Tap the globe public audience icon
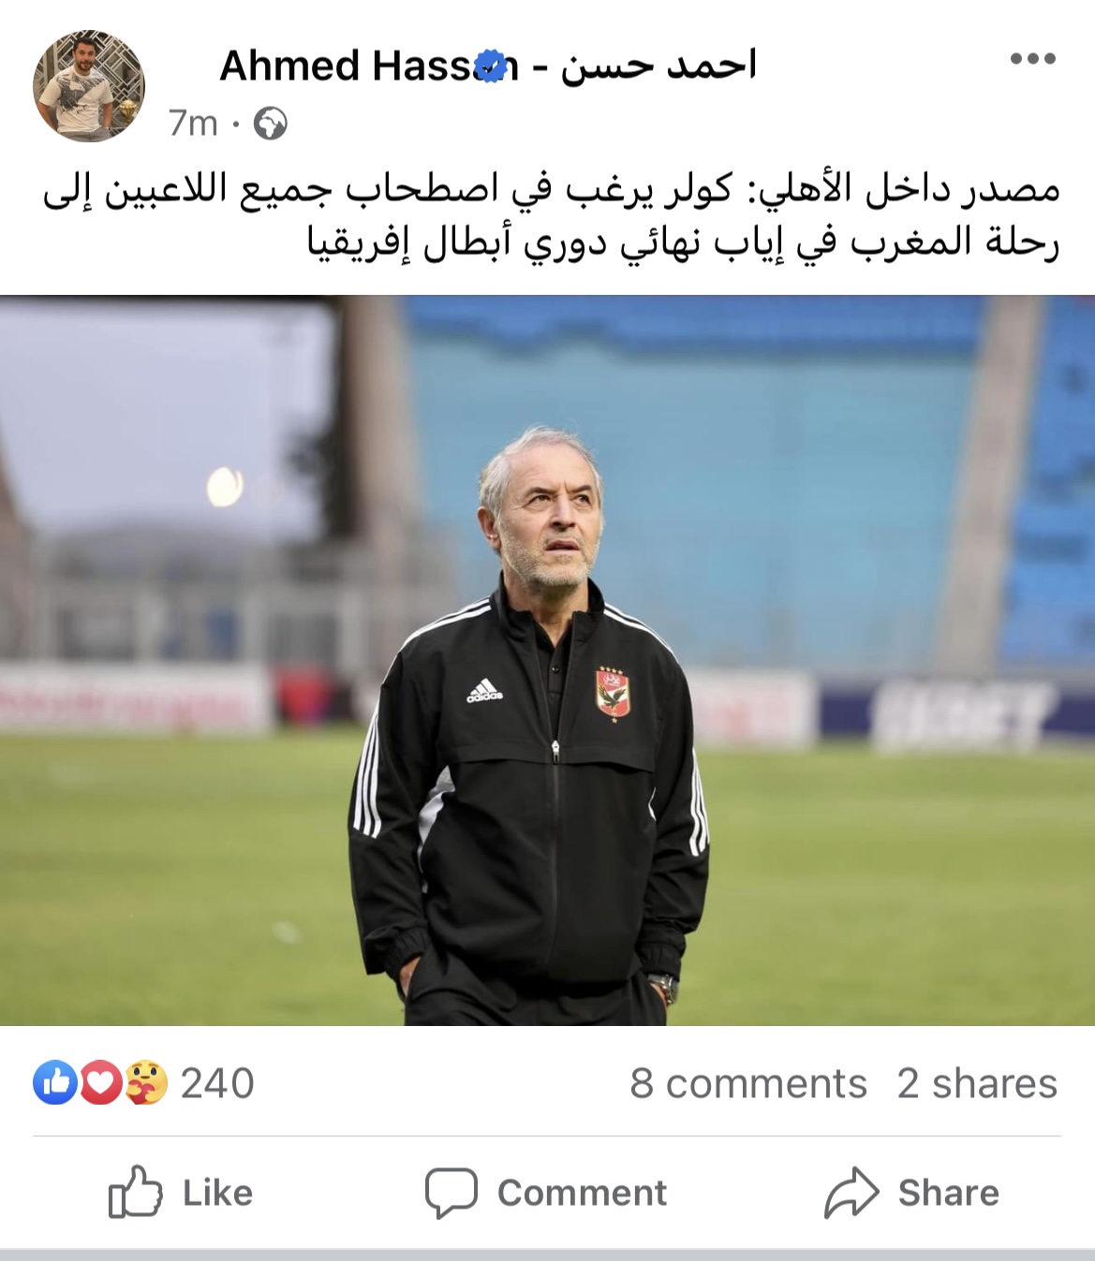The width and height of the screenshot is (1095, 1261). pos(271,124)
